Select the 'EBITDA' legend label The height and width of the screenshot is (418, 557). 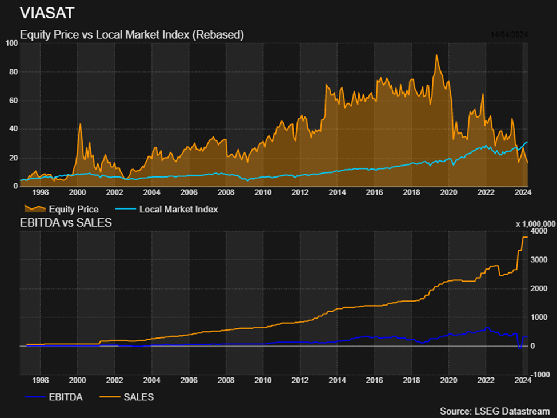pos(66,397)
